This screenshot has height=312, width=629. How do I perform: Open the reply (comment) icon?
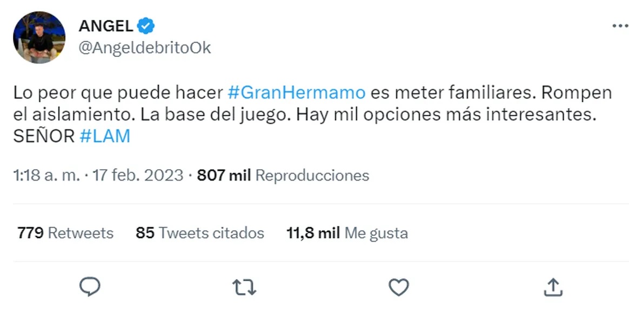(x=90, y=287)
